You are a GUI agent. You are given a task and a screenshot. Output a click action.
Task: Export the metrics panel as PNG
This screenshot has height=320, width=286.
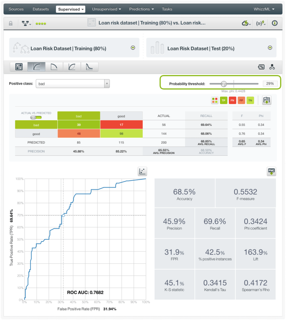click(271, 172)
